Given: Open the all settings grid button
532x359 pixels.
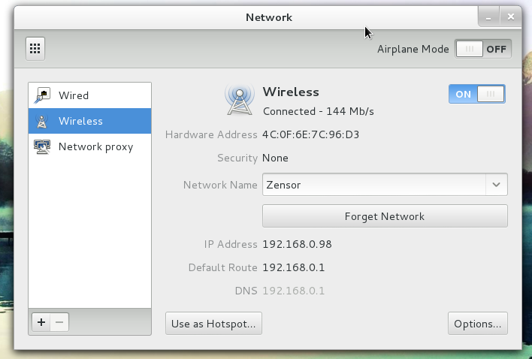Looking at the screenshot, I should 35,49.
